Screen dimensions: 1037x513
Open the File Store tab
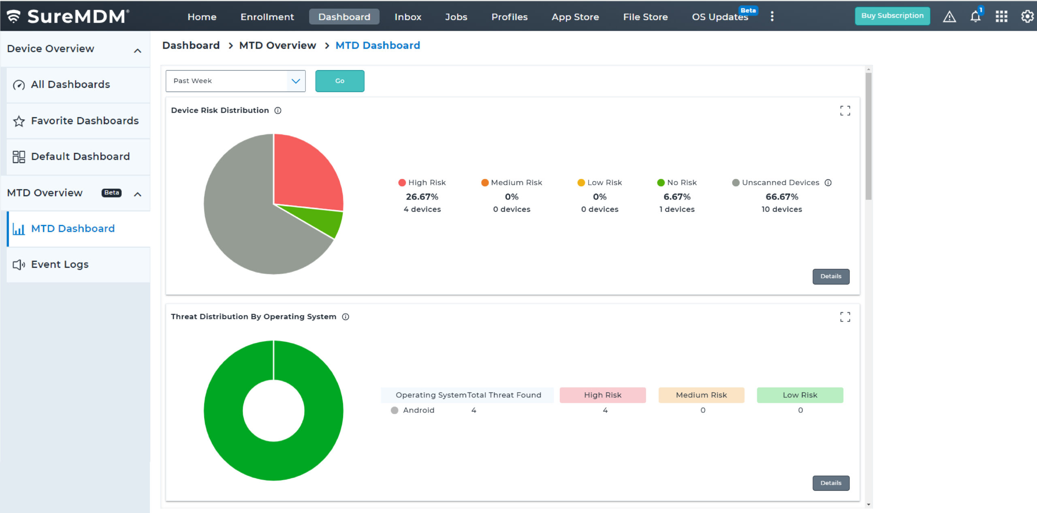(x=645, y=17)
